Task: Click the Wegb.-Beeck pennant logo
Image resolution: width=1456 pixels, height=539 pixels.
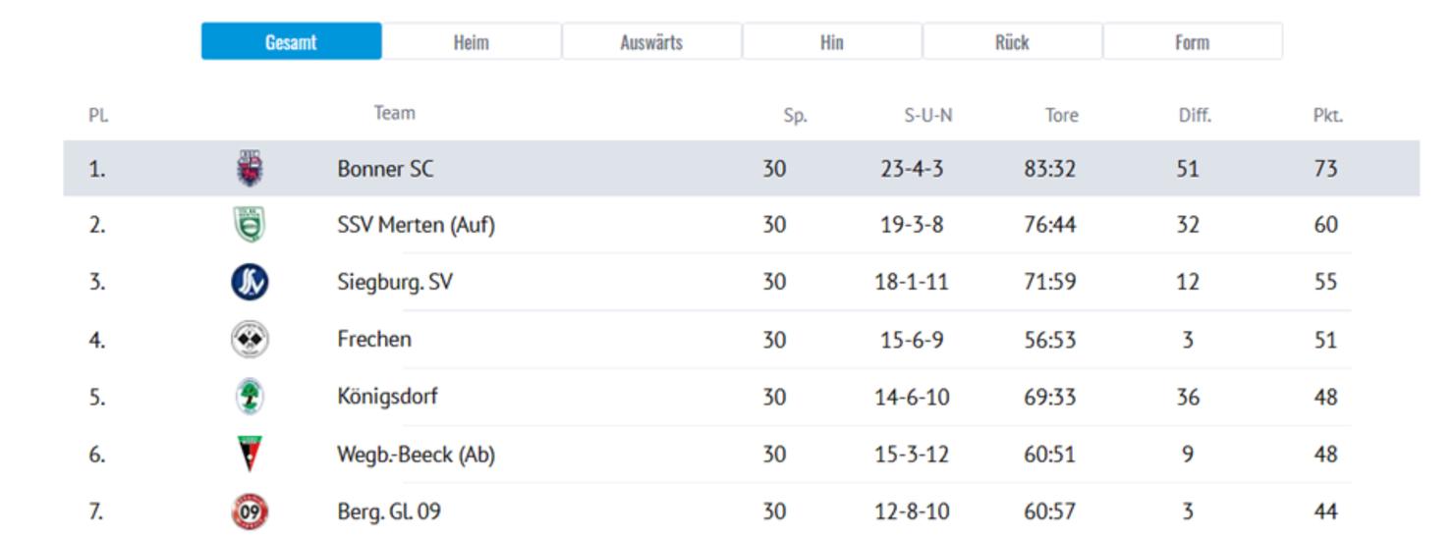Action: pos(250,454)
